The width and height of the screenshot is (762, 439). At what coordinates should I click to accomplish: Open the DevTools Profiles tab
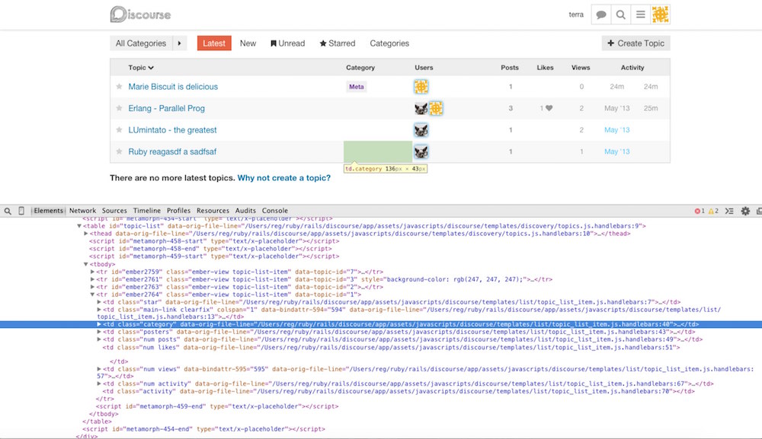pyautogui.click(x=178, y=211)
